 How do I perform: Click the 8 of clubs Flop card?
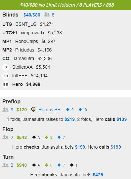(x=49, y=137)
